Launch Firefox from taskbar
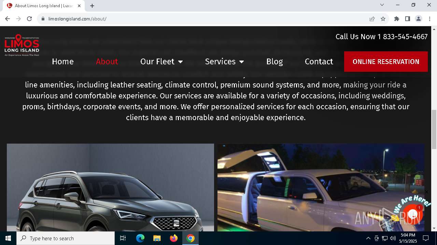 [x=174, y=238]
